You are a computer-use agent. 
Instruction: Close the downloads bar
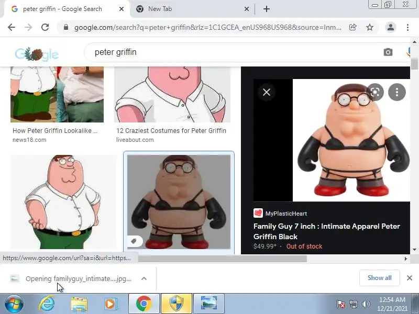coord(410,278)
